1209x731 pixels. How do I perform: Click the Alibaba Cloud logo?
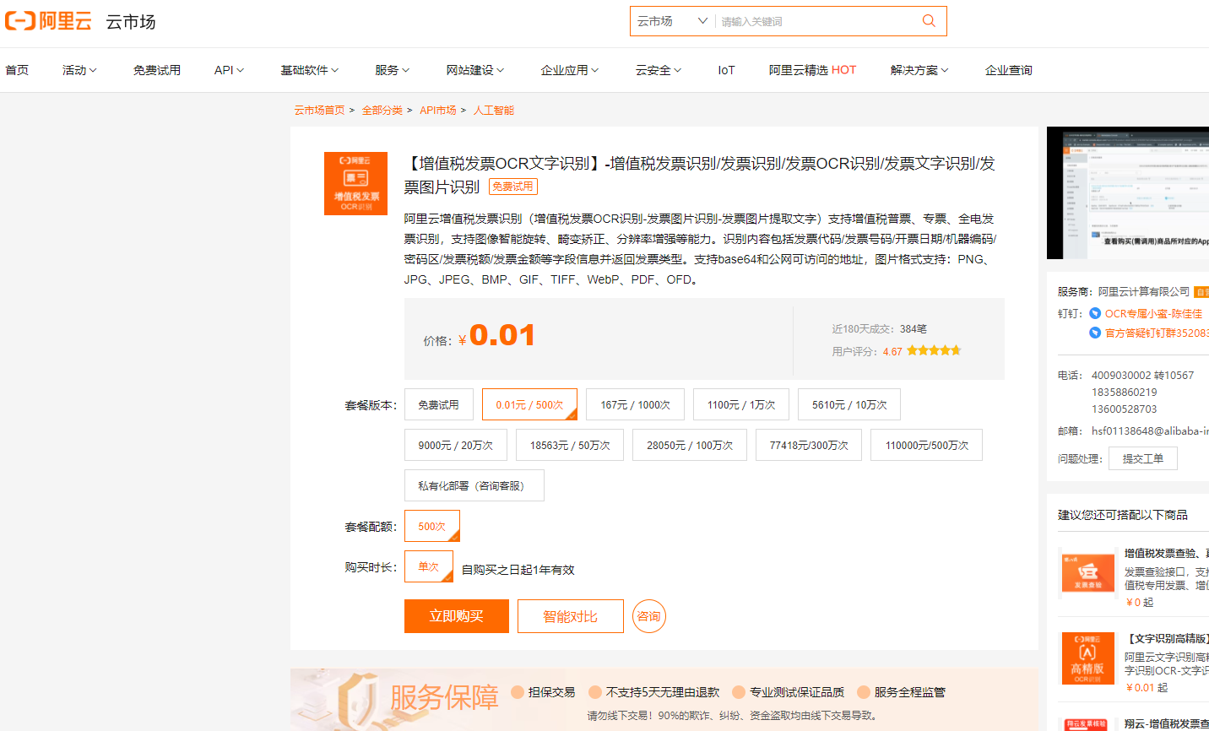tap(48, 21)
